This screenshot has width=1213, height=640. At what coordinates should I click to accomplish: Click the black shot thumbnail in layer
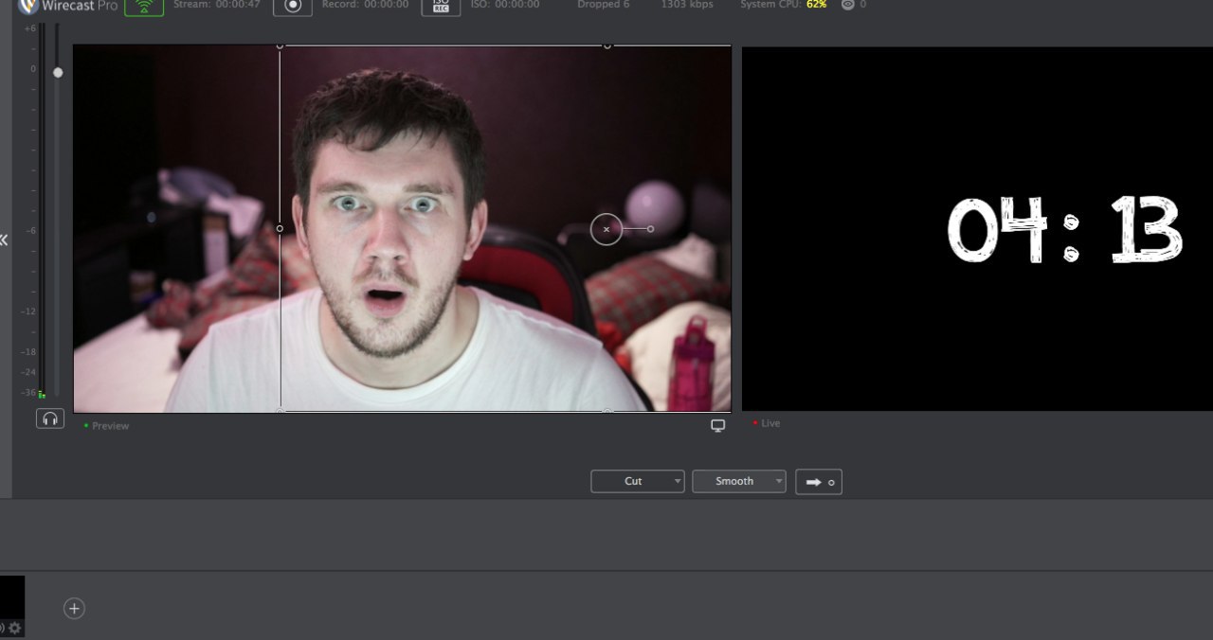pos(11,597)
